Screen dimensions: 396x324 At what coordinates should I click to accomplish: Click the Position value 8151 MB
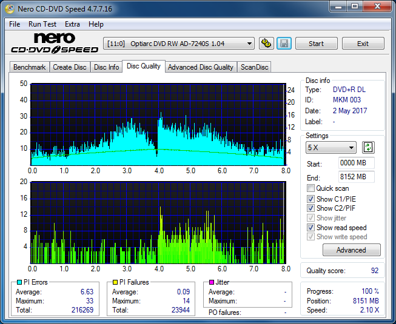(x=366, y=301)
